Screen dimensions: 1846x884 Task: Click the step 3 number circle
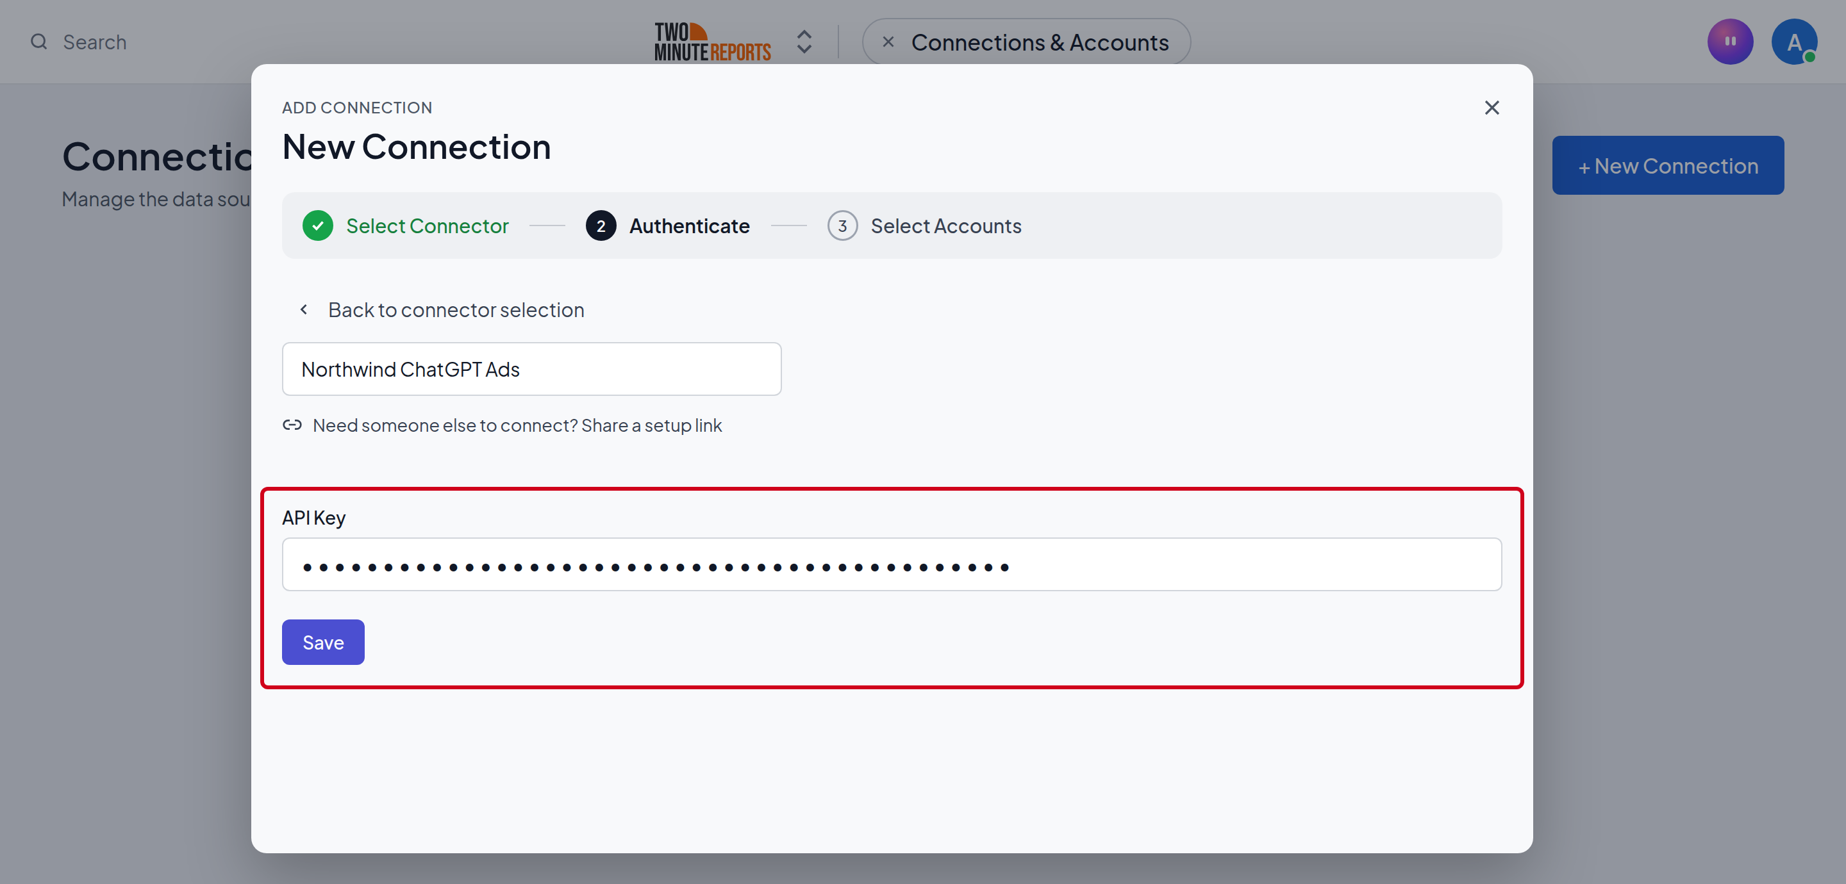[842, 225]
